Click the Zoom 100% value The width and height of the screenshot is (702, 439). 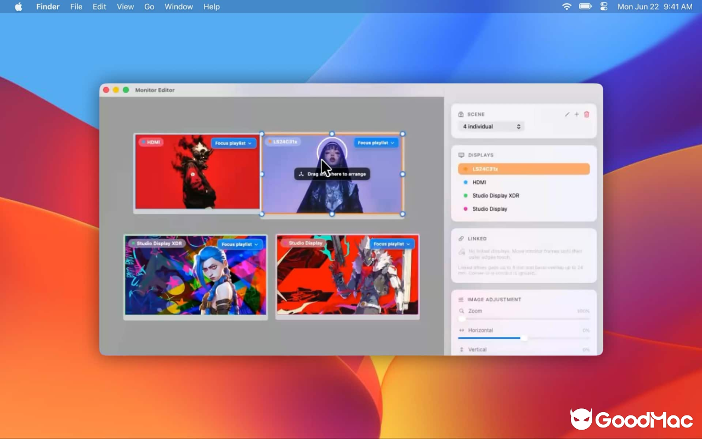[583, 311]
